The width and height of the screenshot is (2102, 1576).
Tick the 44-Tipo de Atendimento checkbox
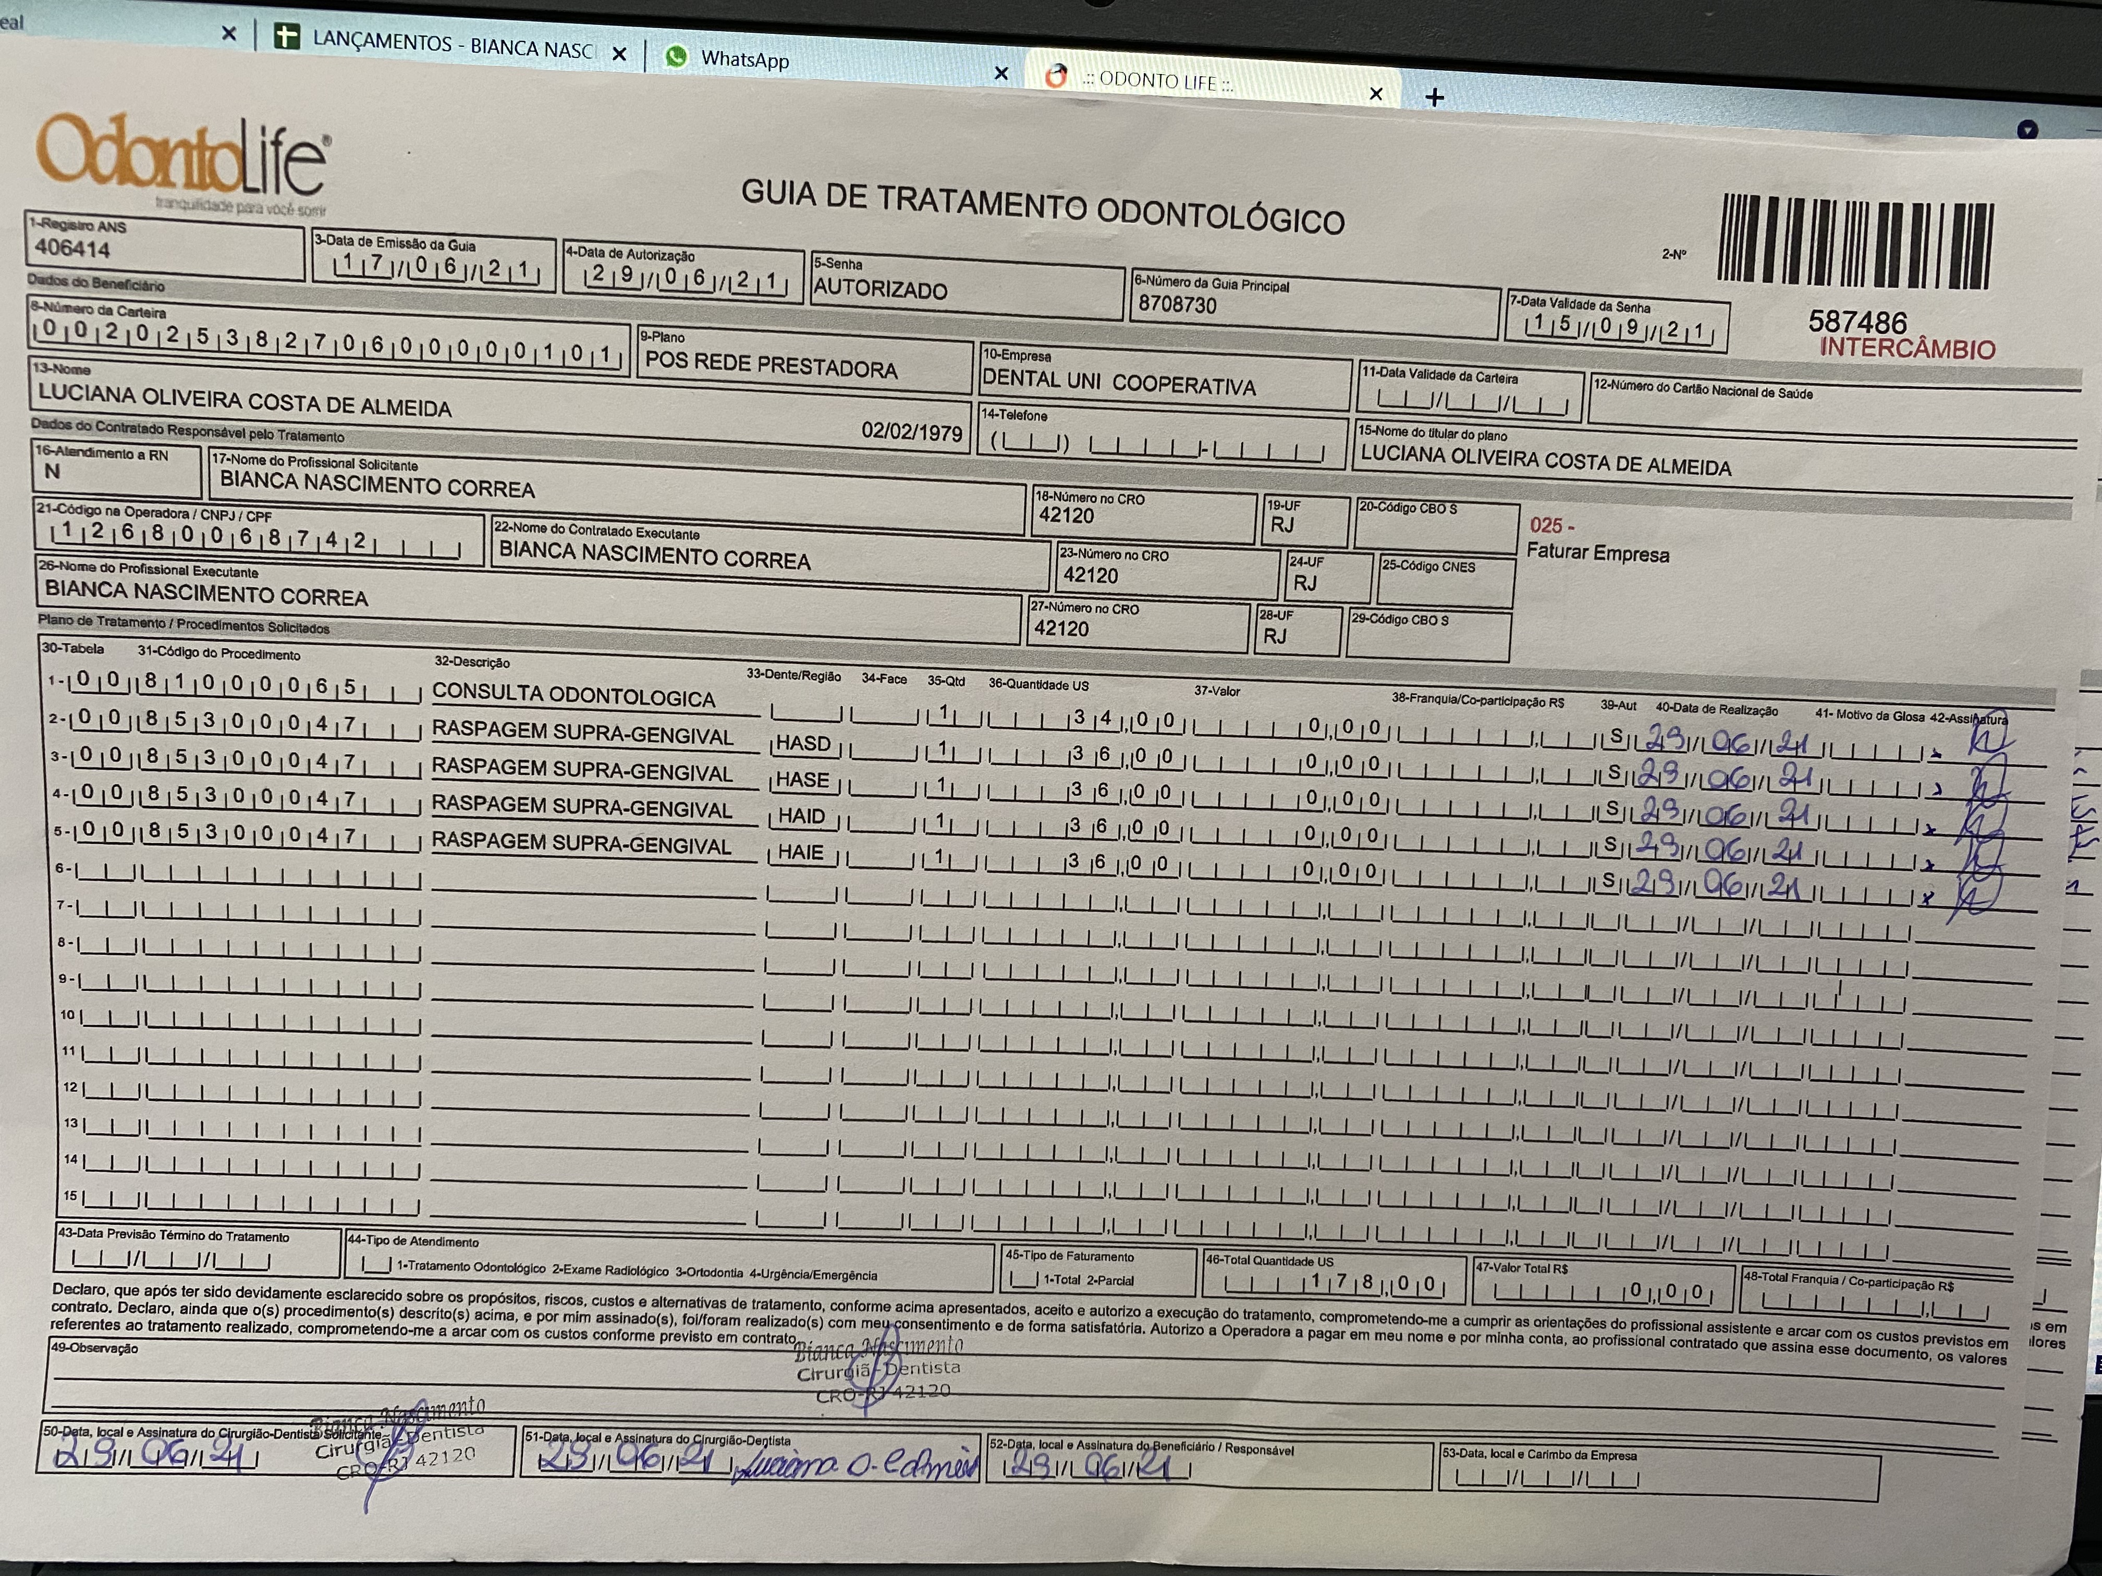376,1264
